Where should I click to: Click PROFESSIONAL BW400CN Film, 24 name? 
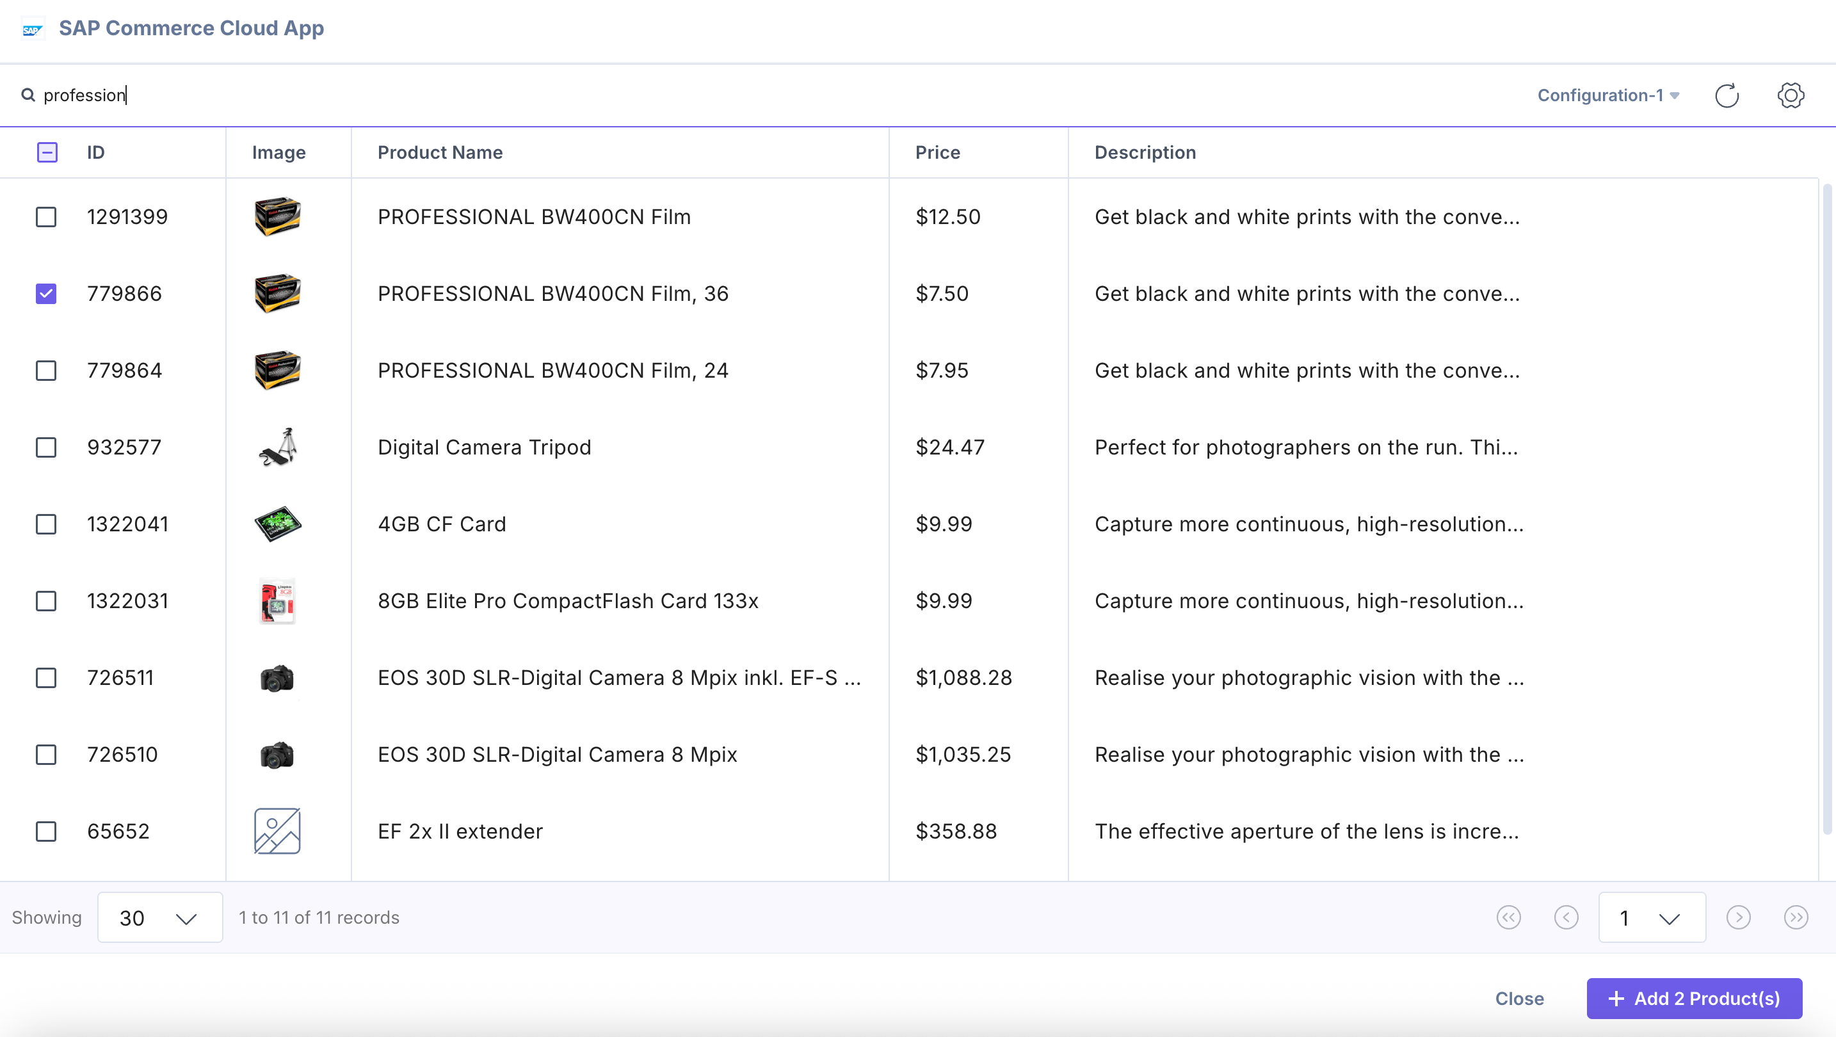(552, 371)
